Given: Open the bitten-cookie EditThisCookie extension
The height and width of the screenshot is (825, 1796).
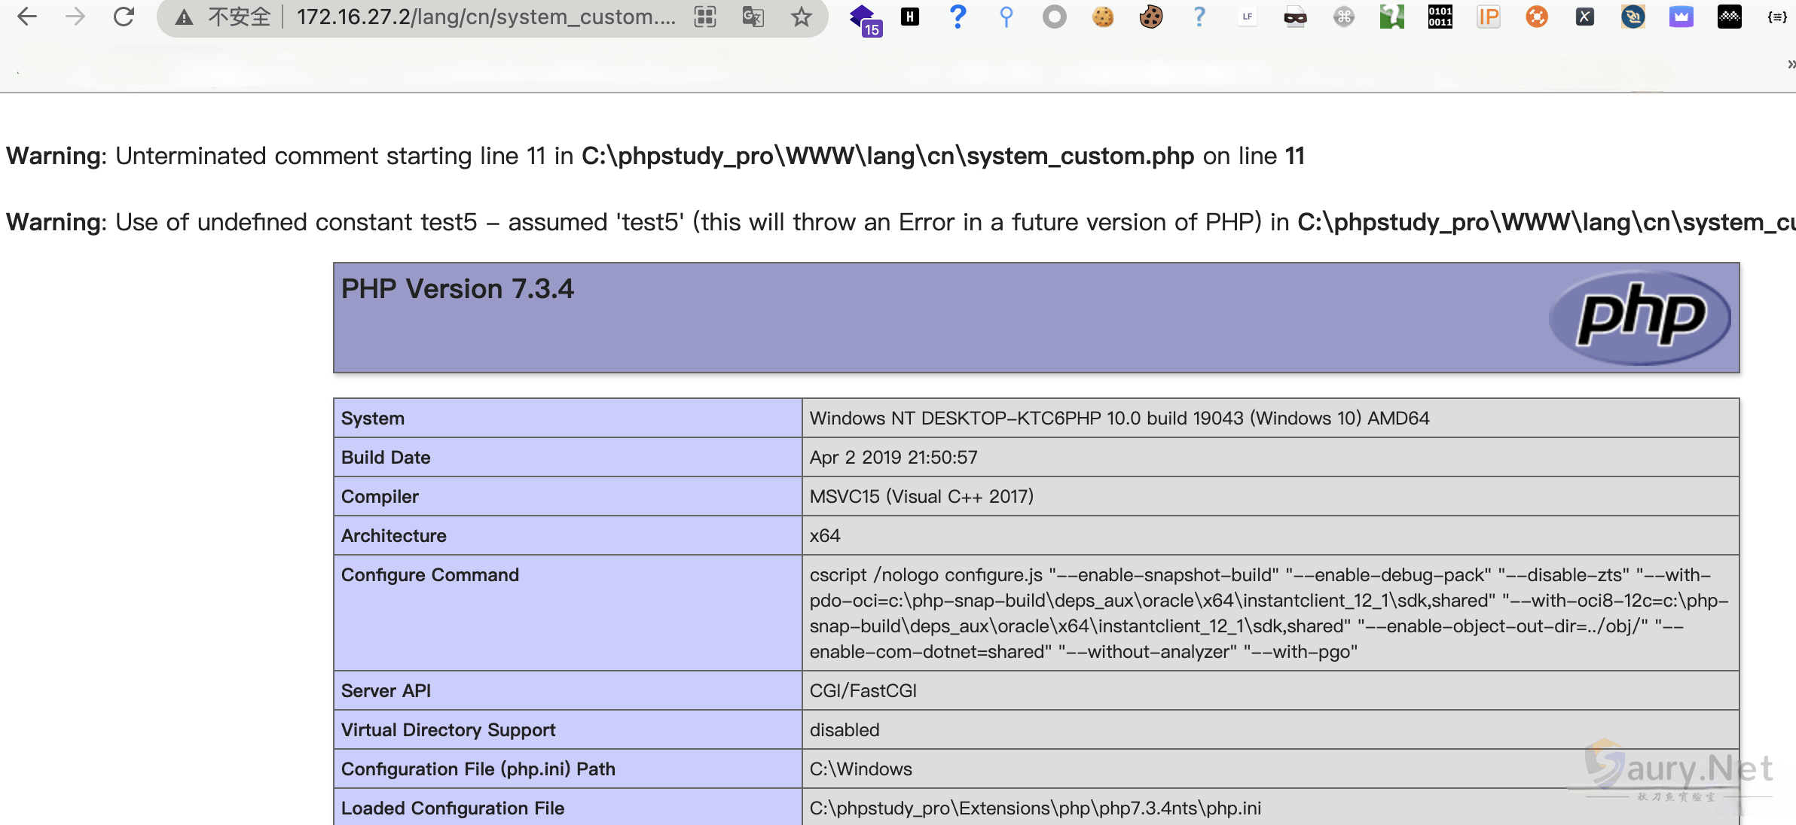Looking at the screenshot, I should pyautogui.click(x=1152, y=16).
